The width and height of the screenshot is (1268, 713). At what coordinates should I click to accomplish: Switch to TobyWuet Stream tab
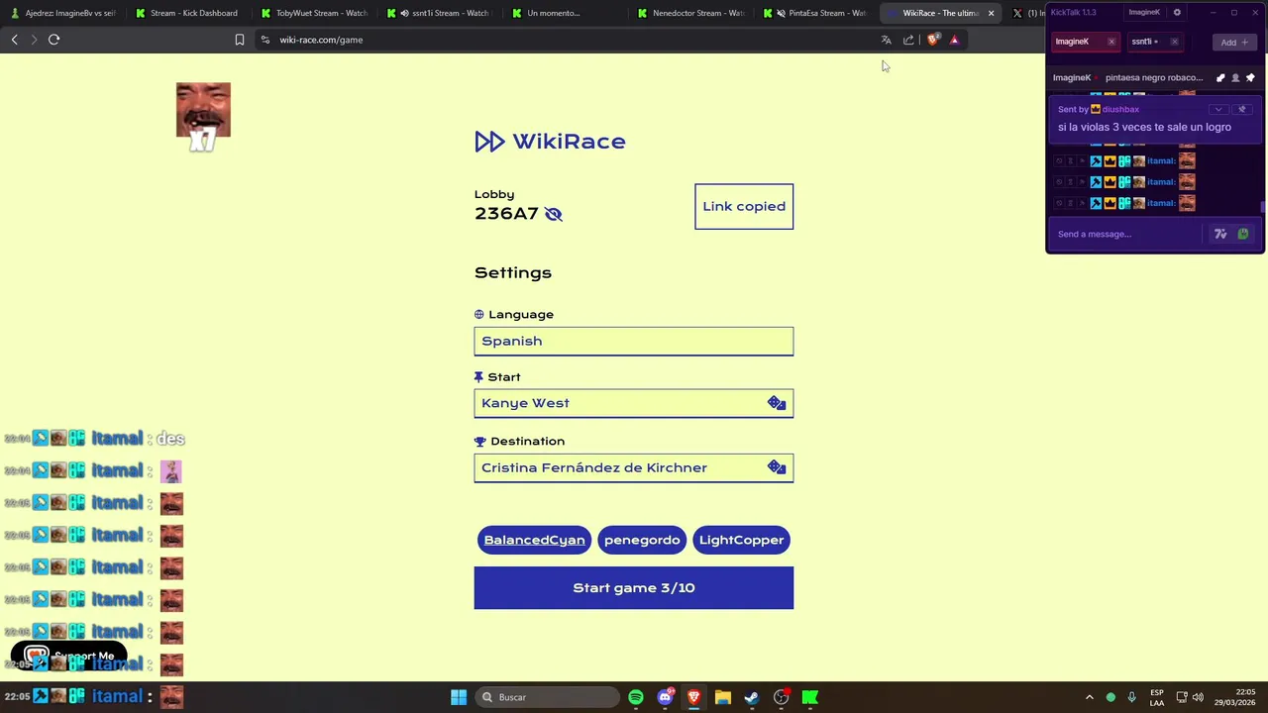(x=314, y=13)
